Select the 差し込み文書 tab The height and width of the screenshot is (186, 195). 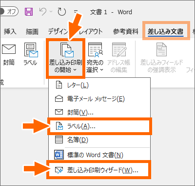166,31
